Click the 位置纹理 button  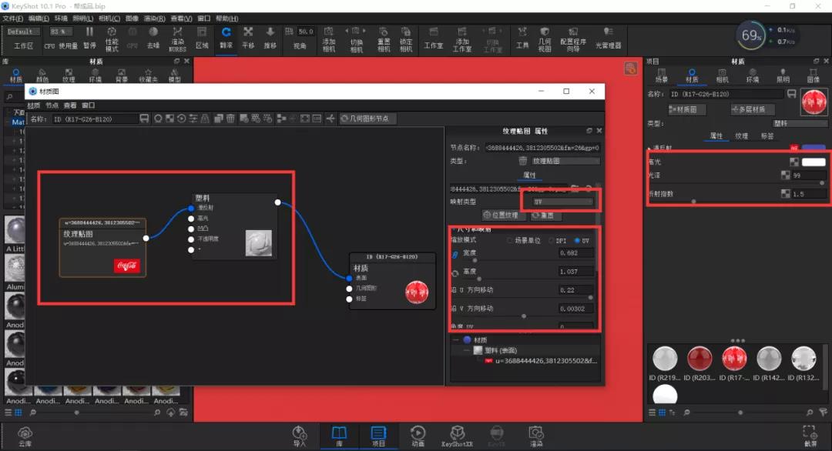[501, 215]
